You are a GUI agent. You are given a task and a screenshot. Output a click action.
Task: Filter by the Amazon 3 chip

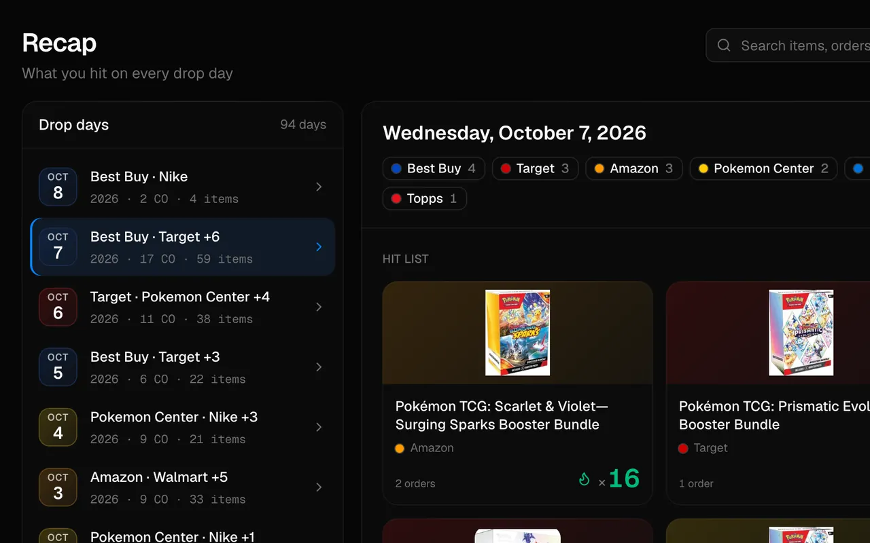(x=633, y=168)
